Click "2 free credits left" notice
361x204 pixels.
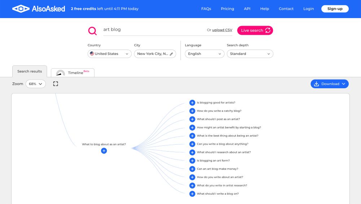(105, 9)
